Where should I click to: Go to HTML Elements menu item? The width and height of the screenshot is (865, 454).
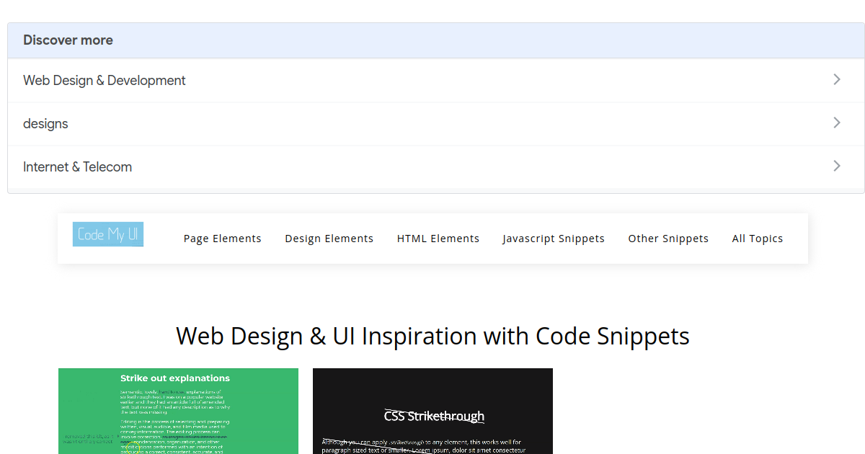click(x=438, y=239)
